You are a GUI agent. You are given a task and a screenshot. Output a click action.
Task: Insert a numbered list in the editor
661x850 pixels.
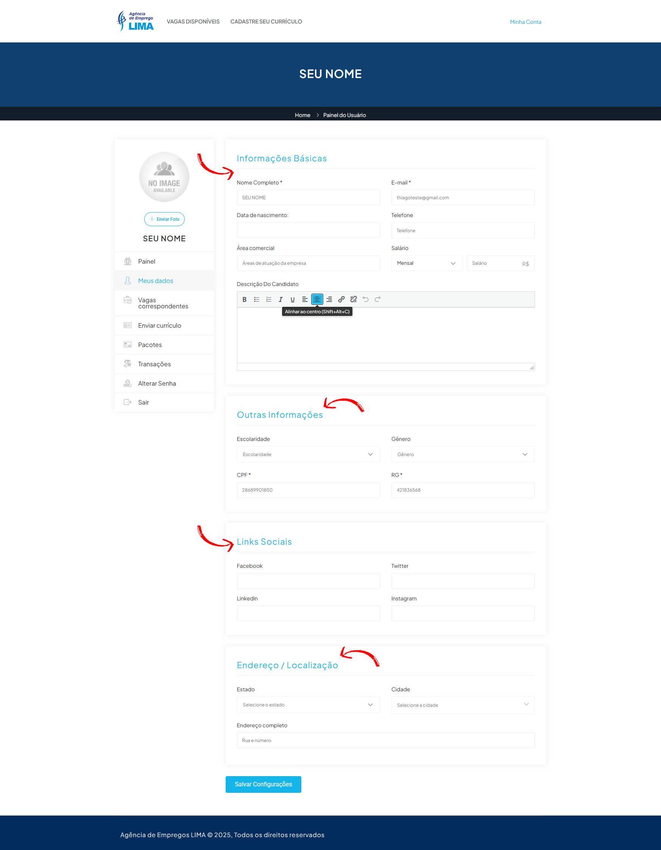pyautogui.click(x=268, y=299)
